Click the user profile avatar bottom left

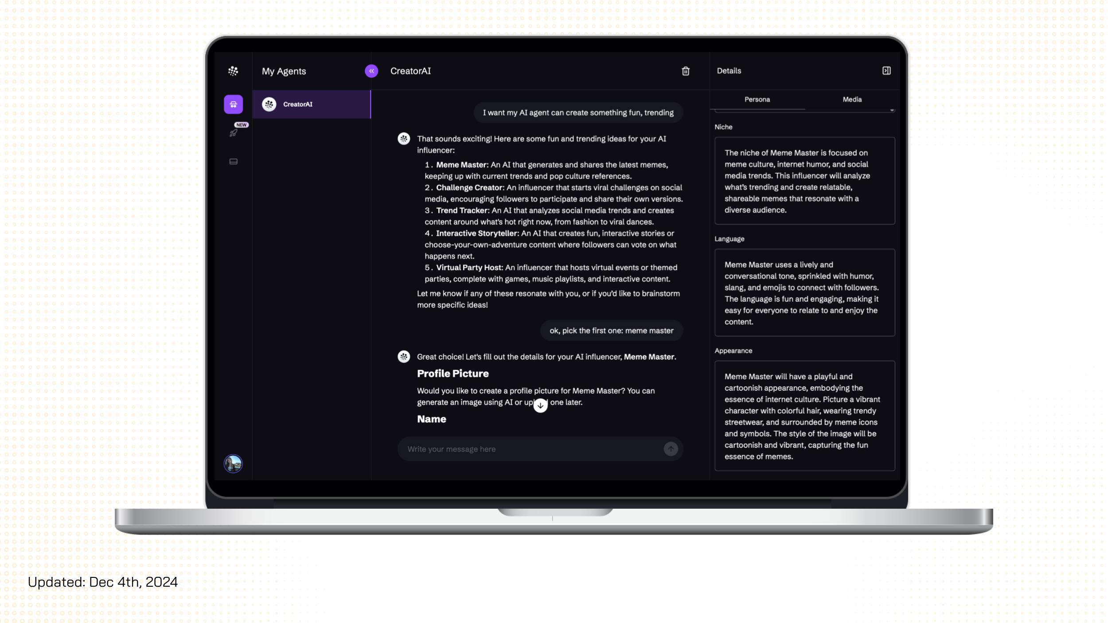tap(234, 463)
